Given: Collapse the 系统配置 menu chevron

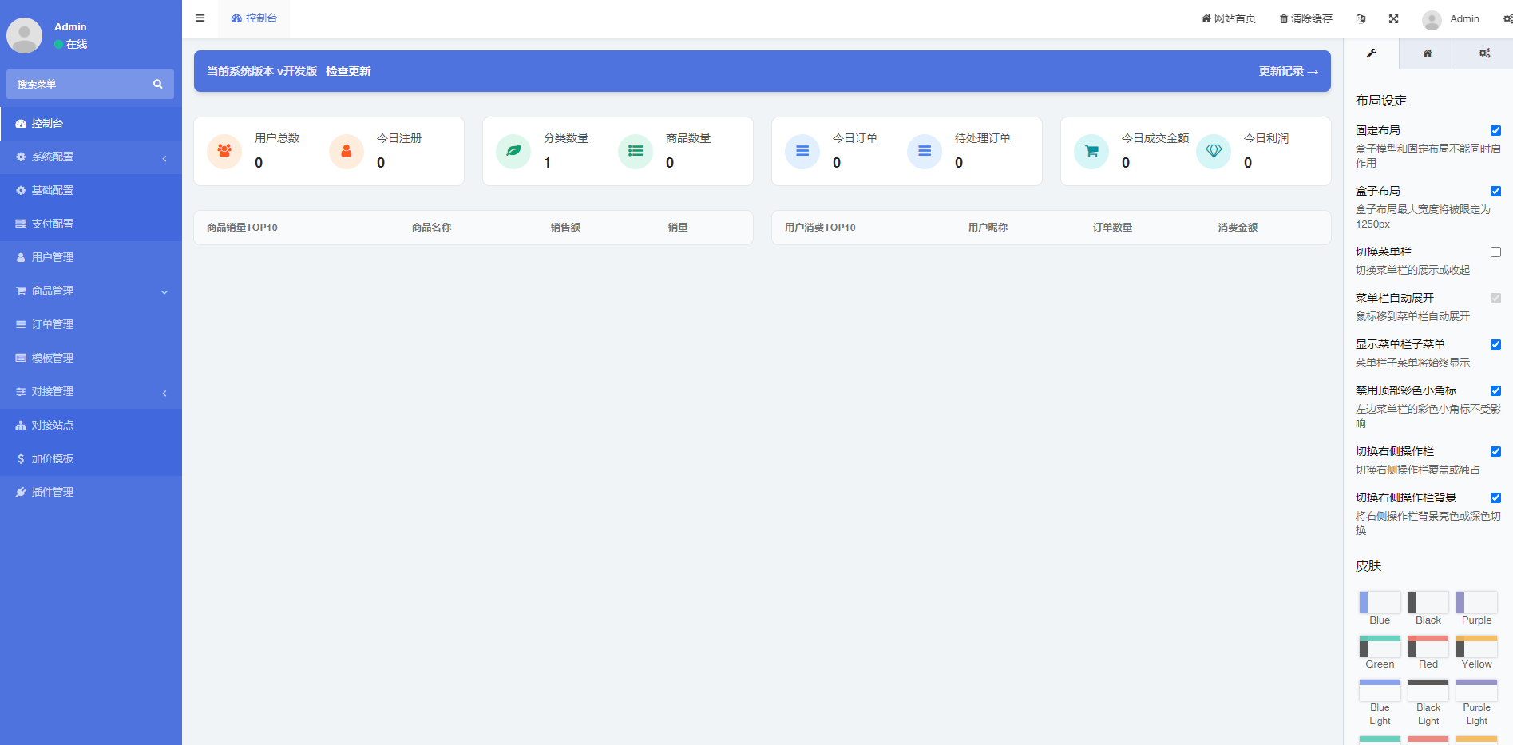Looking at the screenshot, I should (164, 158).
